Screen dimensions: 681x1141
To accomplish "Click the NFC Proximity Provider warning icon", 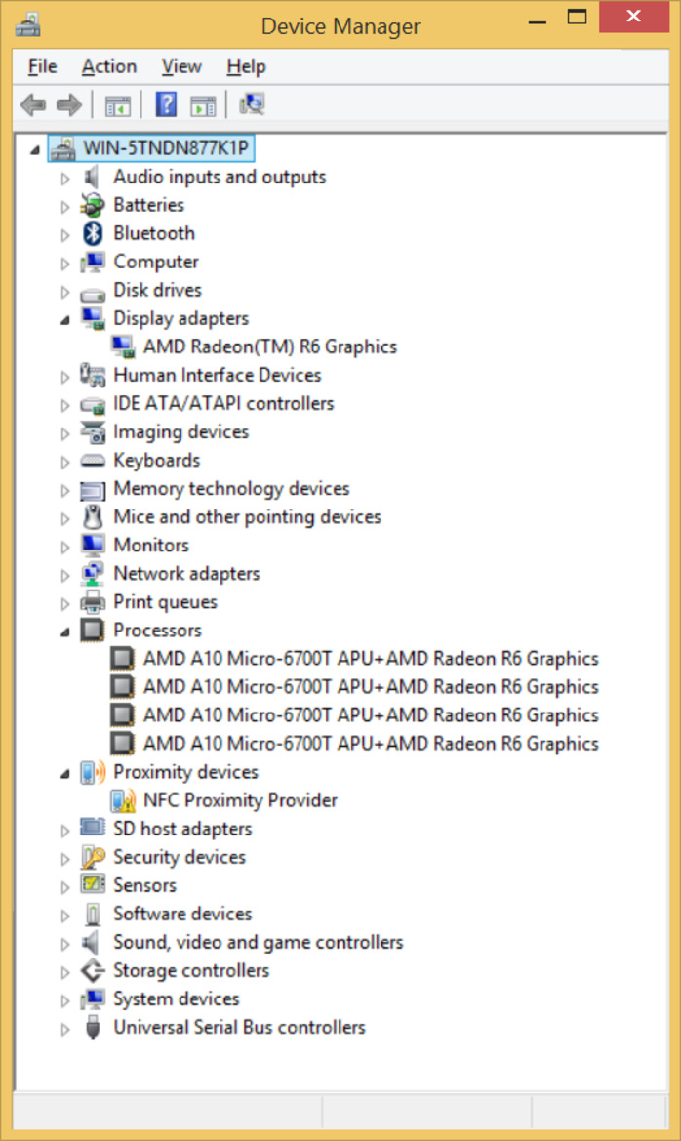I will [x=122, y=801].
